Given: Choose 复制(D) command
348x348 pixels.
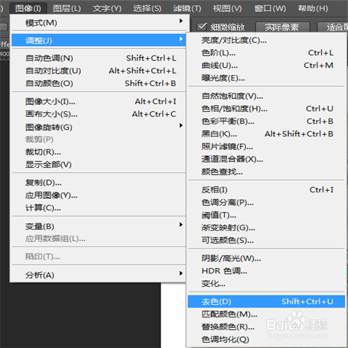Looking at the screenshot, I should (99, 182).
